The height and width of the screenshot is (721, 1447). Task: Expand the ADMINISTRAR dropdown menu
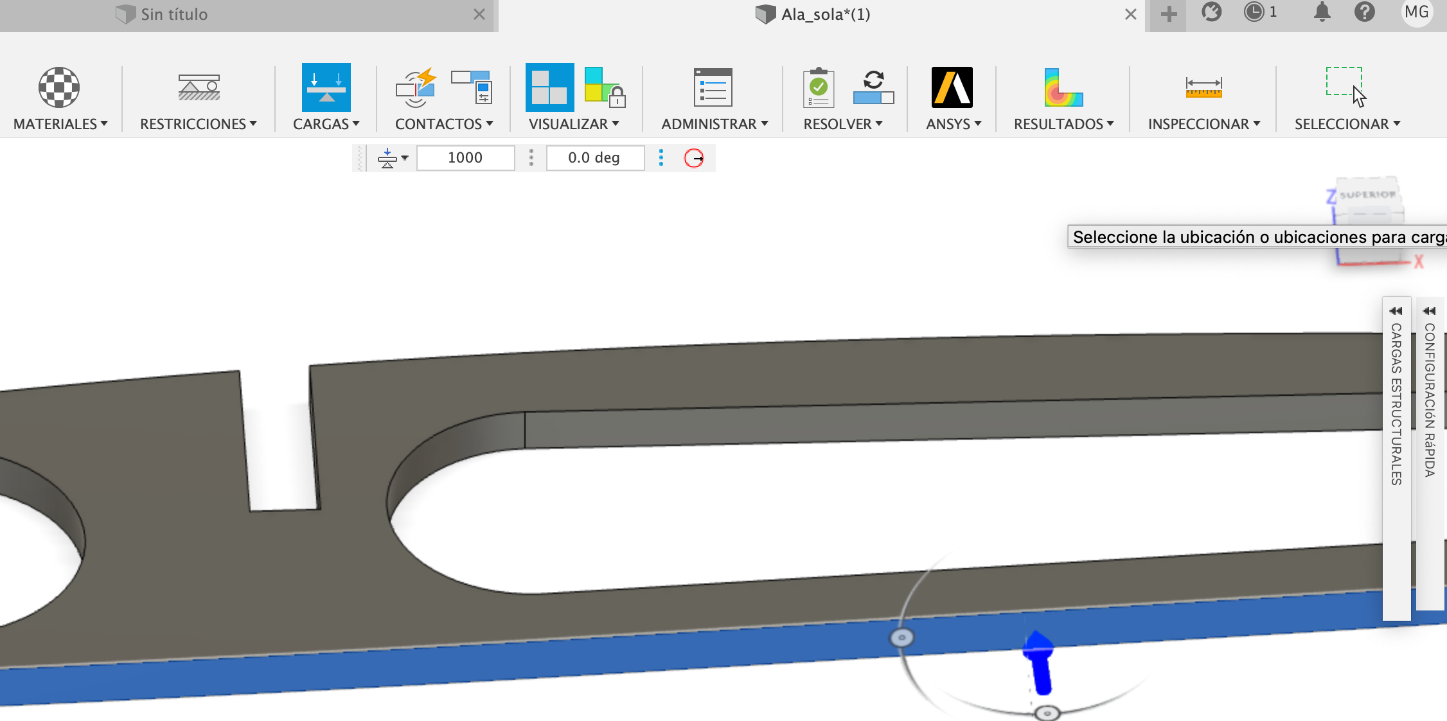click(715, 124)
